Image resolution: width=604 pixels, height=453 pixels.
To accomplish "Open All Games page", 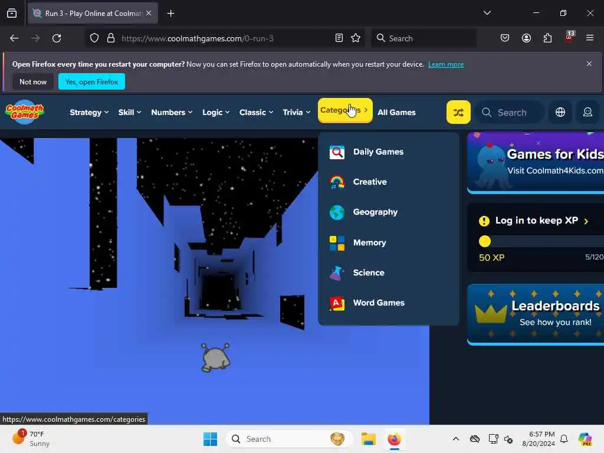I will point(396,112).
